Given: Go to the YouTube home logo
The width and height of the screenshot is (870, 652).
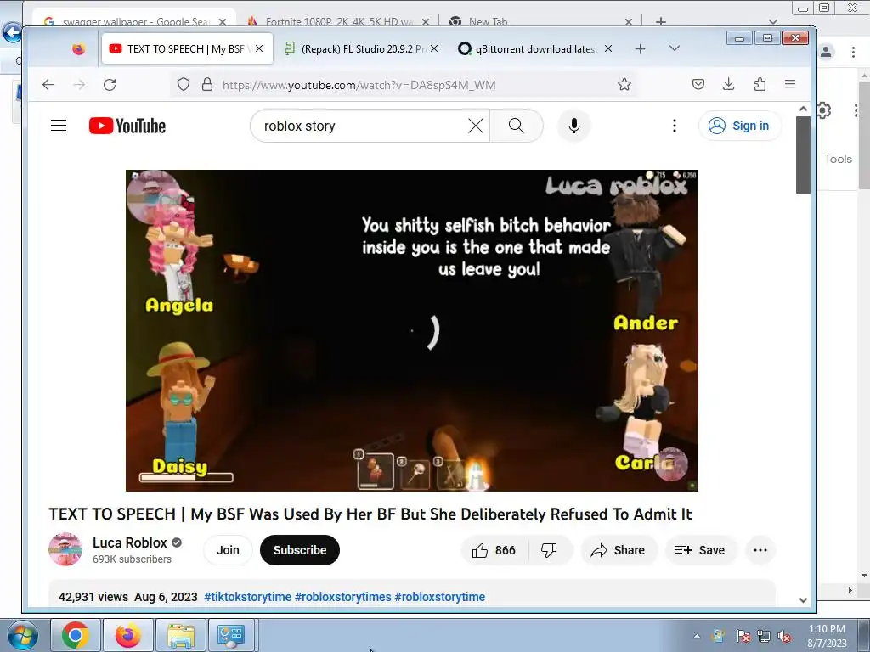Looking at the screenshot, I should (127, 126).
